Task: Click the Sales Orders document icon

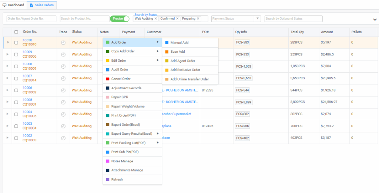Action: pos(31,5)
